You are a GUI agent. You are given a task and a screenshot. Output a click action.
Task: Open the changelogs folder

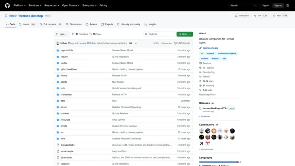[66, 94]
